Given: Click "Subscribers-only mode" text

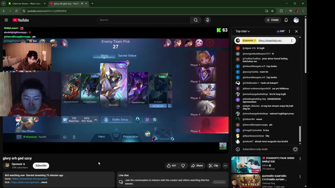Looking at the screenshot, I should (255, 149).
